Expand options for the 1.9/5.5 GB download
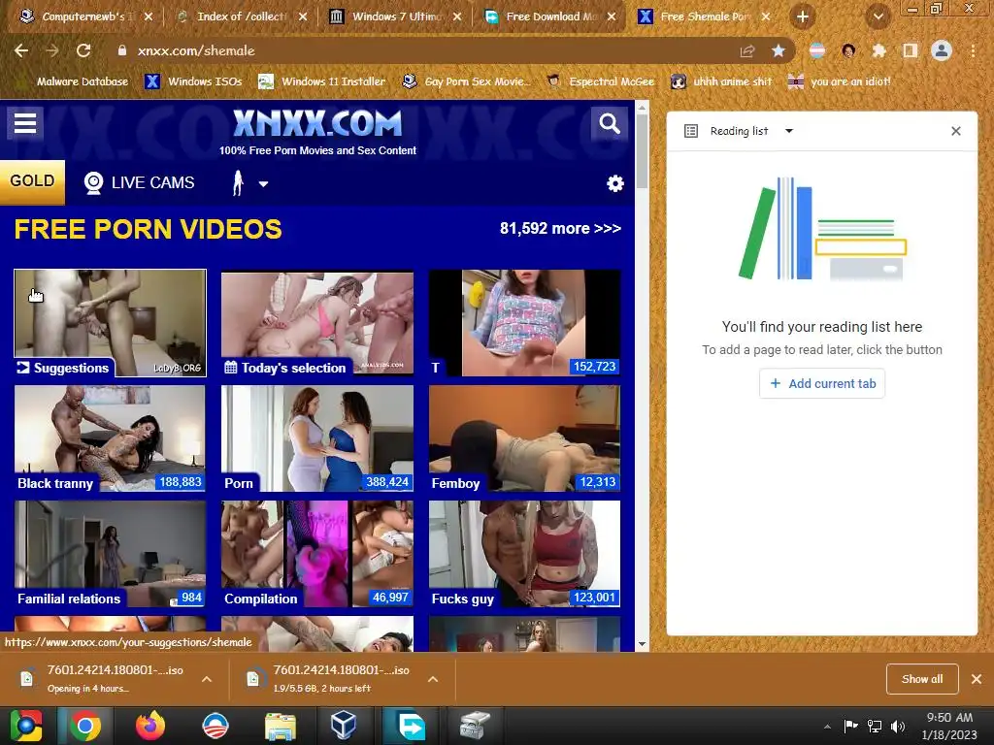The height and width of the screenshot is (745, 994). click(x=433, y=678)
